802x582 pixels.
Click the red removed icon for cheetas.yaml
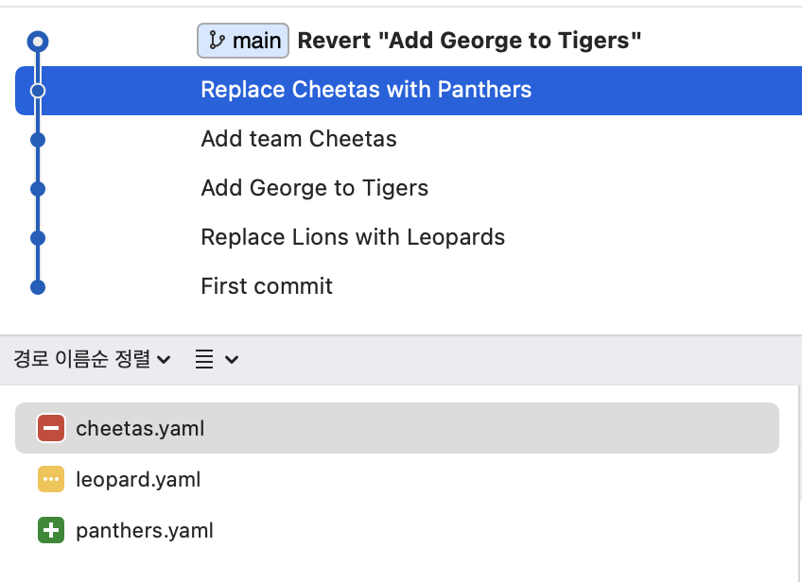tap(51, 428)
